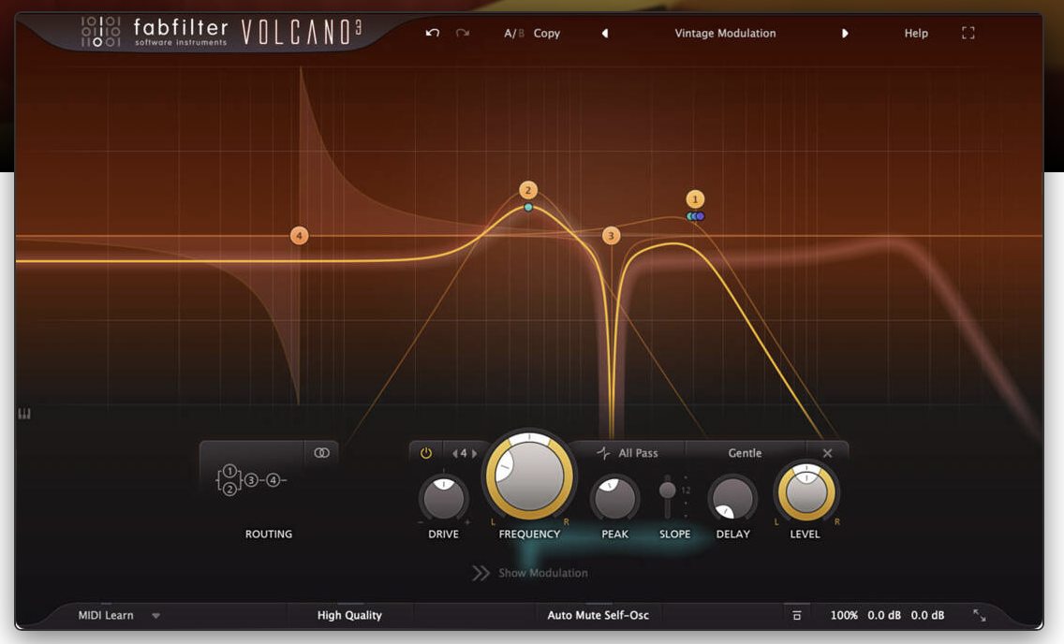Toggle the stereo link rings icon
This screenshot has height=644, width=1064.
(x=321, y=453)
